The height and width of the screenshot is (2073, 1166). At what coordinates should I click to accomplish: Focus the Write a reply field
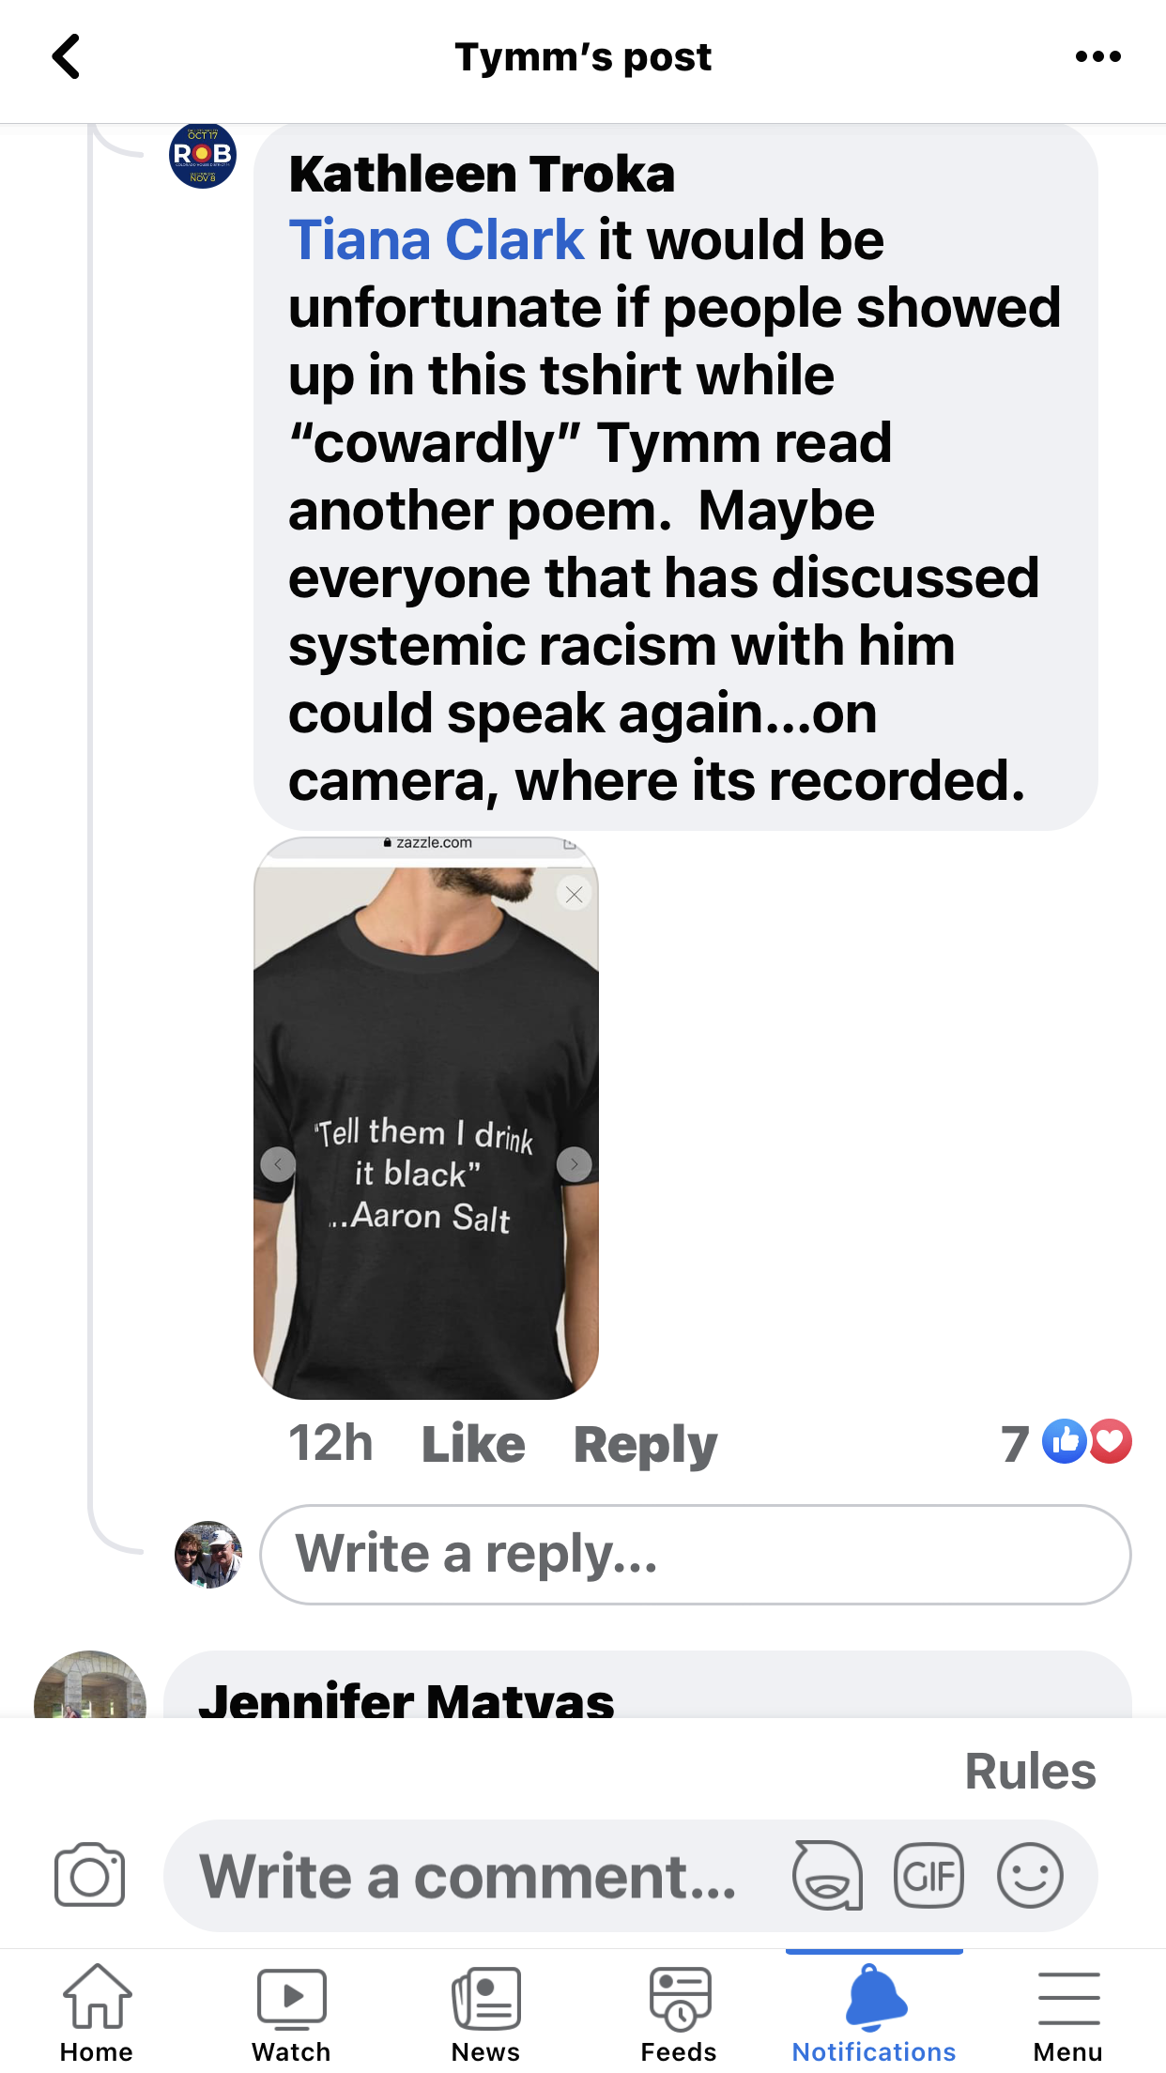pyautogui.click(x=695, y=1555)
